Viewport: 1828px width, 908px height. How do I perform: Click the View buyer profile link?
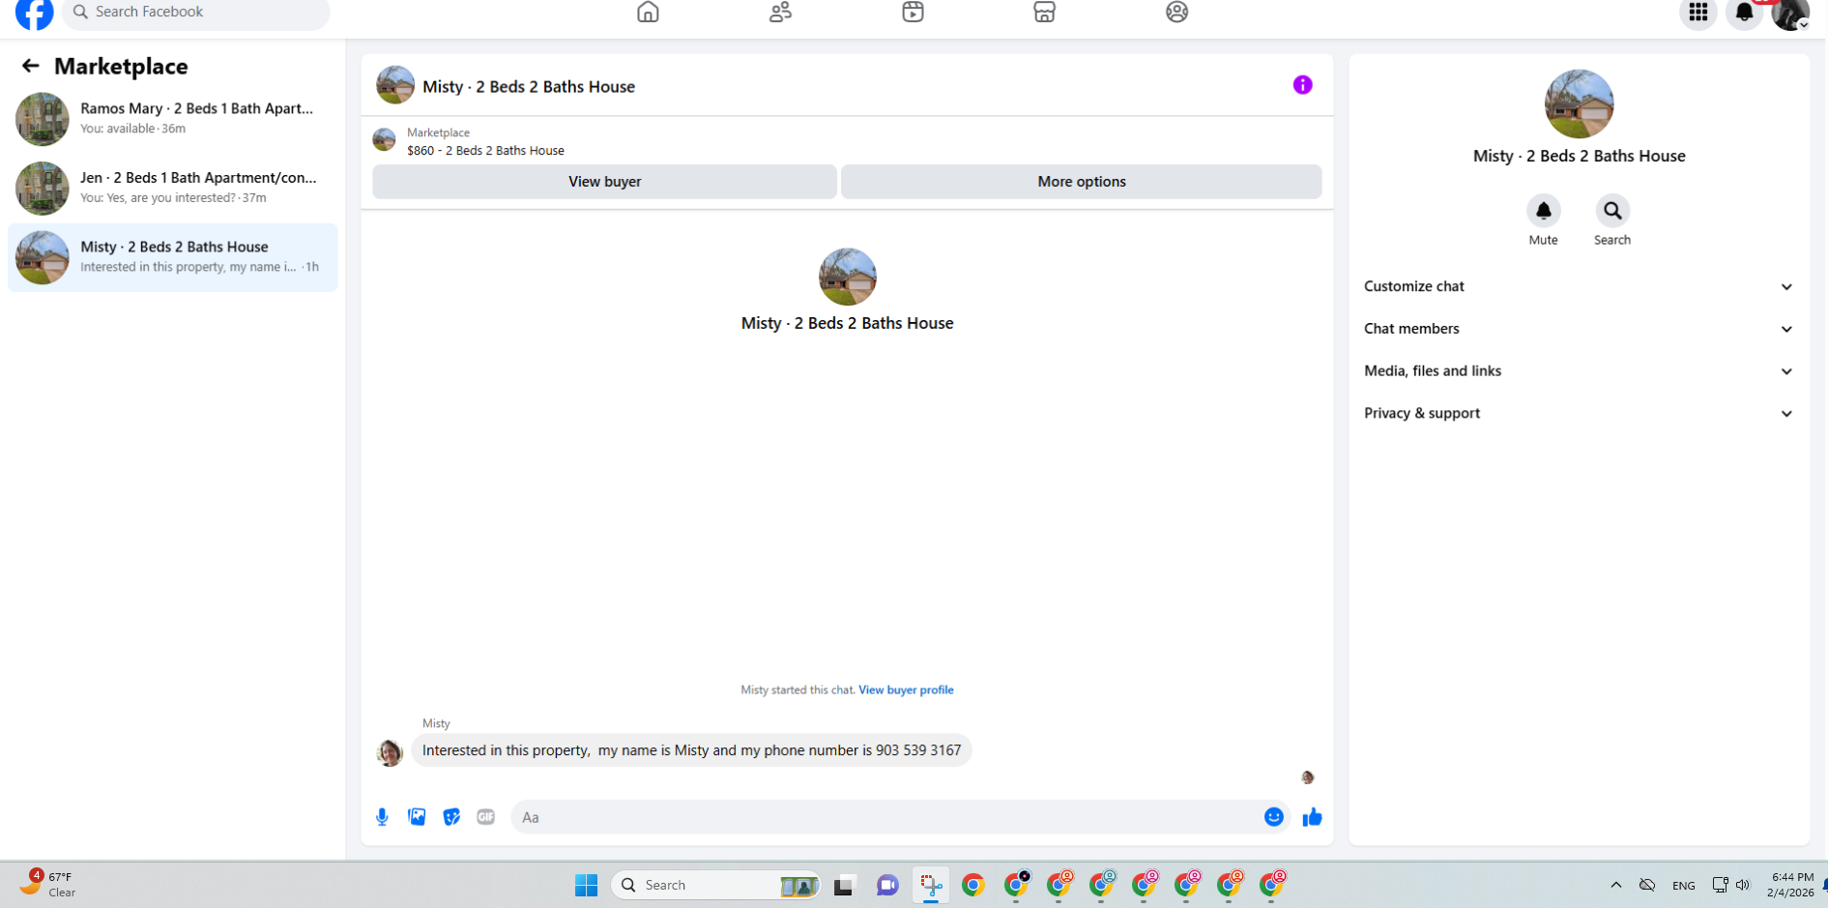click(x=906, y=690)
